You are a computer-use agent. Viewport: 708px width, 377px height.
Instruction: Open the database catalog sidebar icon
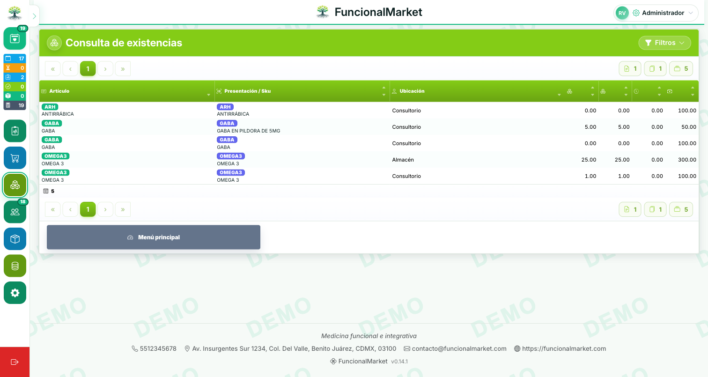click(15, 266)
